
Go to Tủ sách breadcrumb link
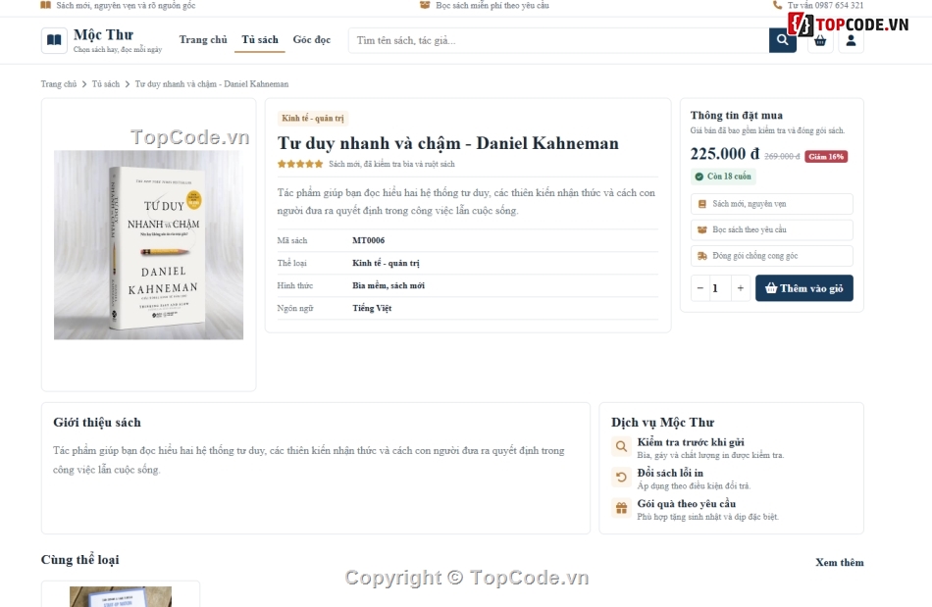[106, 84]
